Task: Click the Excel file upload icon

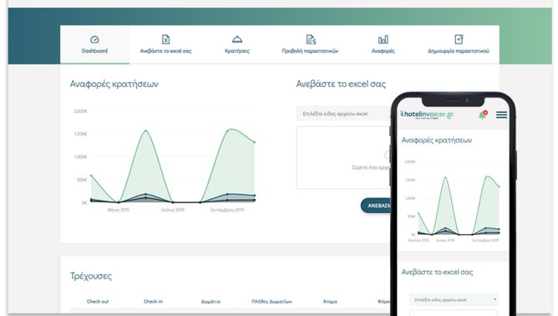Action: pyautogui.click(x=166, y=39)
